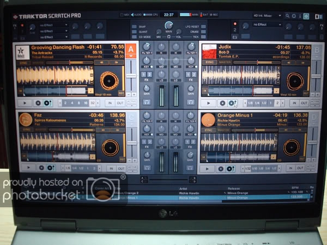
Task: Click deck A volume fader
Action: click(131, 76)
